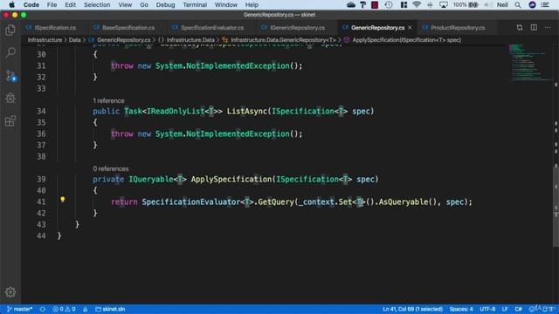This screenshot has height=314, width=559.
Task: Click the Neil user name in menu bar
Action: click(x=502, y=4)
